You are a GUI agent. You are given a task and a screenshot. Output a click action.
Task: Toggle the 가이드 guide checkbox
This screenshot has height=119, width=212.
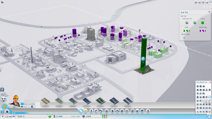coord(22,107)
